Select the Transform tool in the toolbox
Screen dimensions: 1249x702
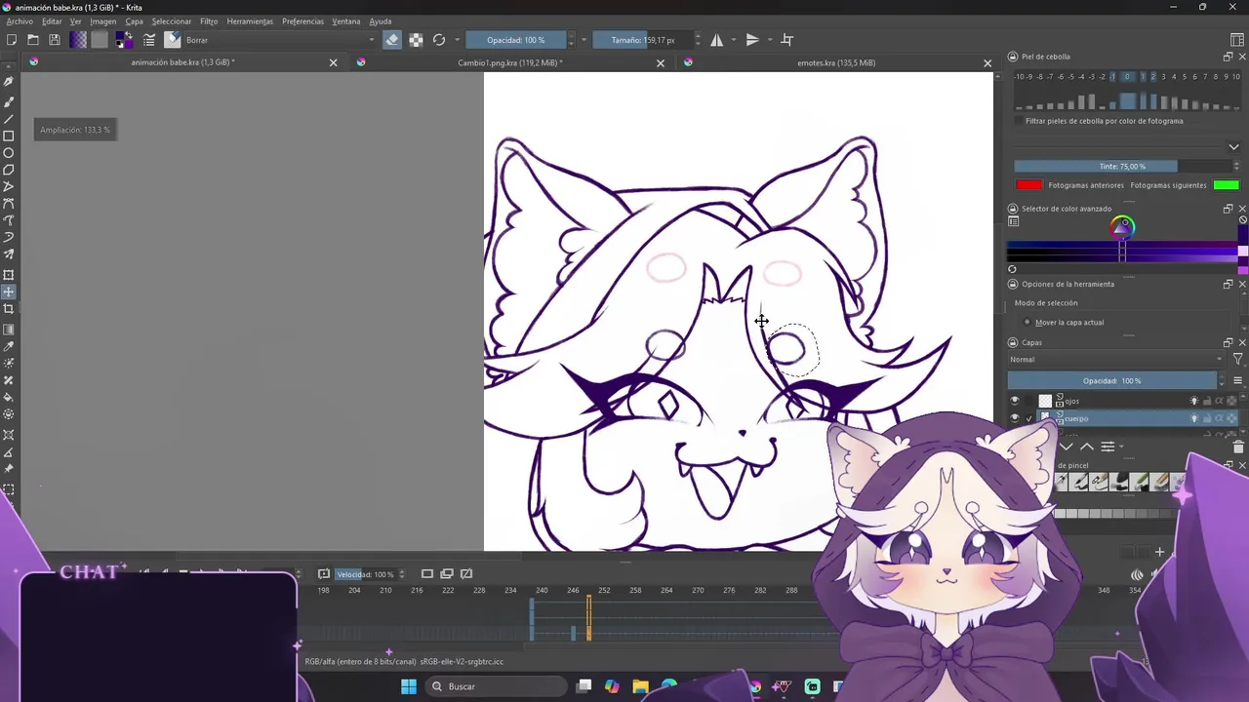pyautogui.click(x=9, y=275)
